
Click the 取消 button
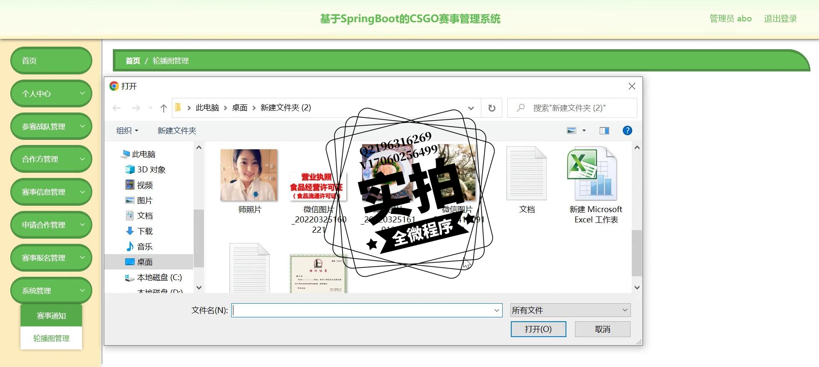602,329
